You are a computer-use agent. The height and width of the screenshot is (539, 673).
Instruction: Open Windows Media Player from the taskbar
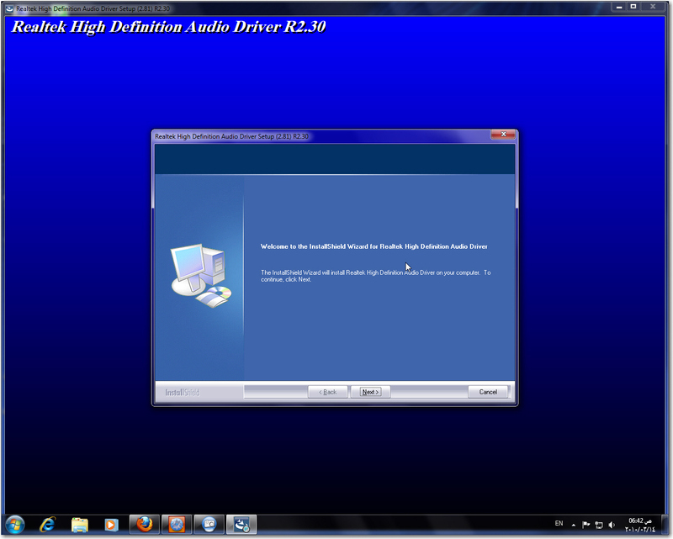pos(111,525)
